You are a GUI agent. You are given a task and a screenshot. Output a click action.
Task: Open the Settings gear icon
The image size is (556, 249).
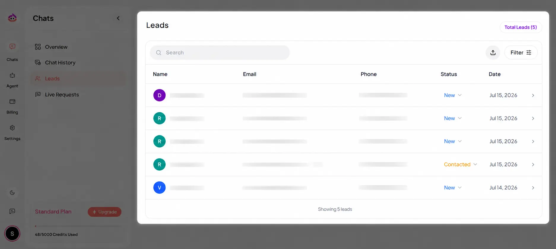pos(12,128)
